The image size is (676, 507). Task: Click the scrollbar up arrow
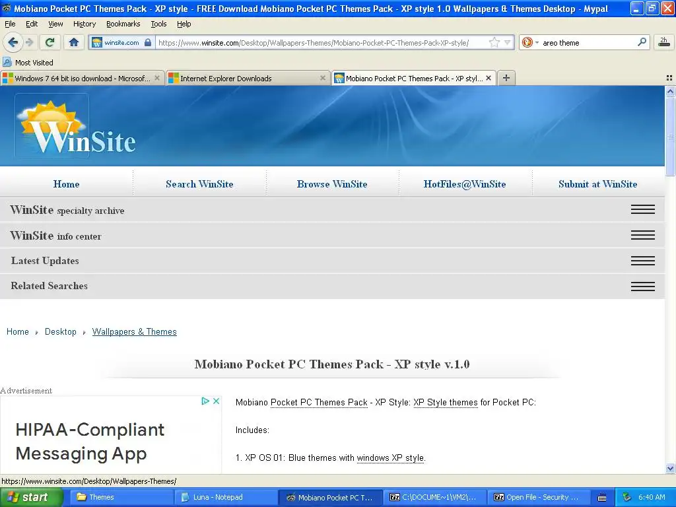(x=670, y=91)
